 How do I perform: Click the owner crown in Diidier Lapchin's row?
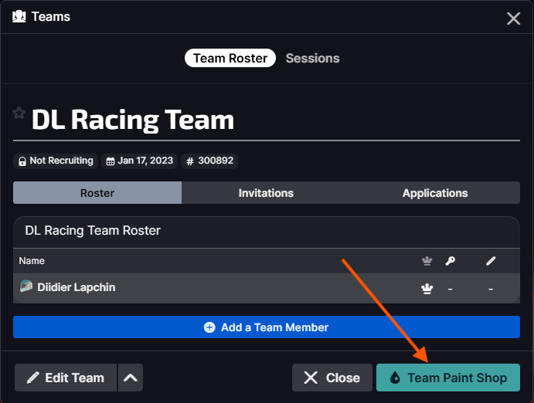pyautogui.click(x=427, y=288)
